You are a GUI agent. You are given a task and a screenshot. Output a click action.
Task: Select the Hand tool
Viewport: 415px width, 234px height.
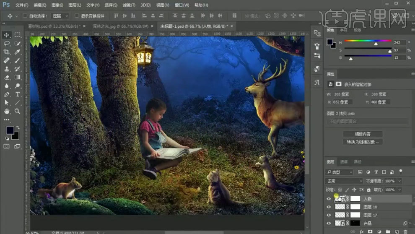pyautogui.click(x=7, y=111)
